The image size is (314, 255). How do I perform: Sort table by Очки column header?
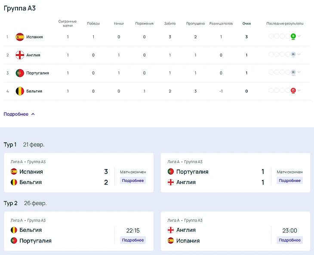point(246,24)
